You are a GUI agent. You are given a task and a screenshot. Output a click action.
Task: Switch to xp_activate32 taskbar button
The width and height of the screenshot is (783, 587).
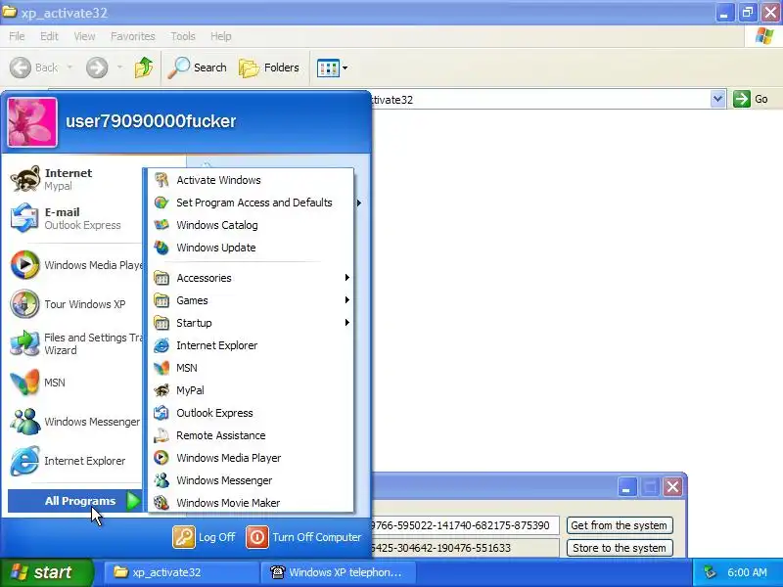pos(182,572)
